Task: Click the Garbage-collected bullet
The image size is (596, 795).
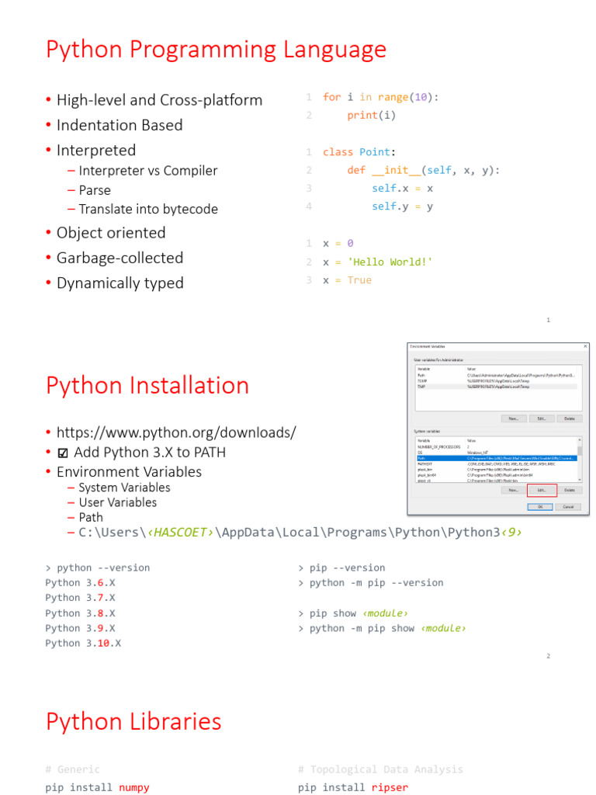Action: (120, 258)
